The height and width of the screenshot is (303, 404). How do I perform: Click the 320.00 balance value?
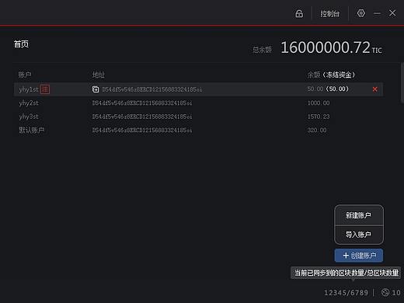click(317, 130)
